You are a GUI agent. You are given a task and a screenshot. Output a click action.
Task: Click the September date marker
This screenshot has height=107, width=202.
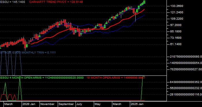(66, 104)
